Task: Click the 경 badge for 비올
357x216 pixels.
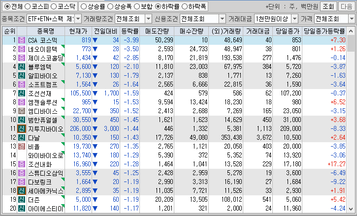Action: tap(22, 147)
